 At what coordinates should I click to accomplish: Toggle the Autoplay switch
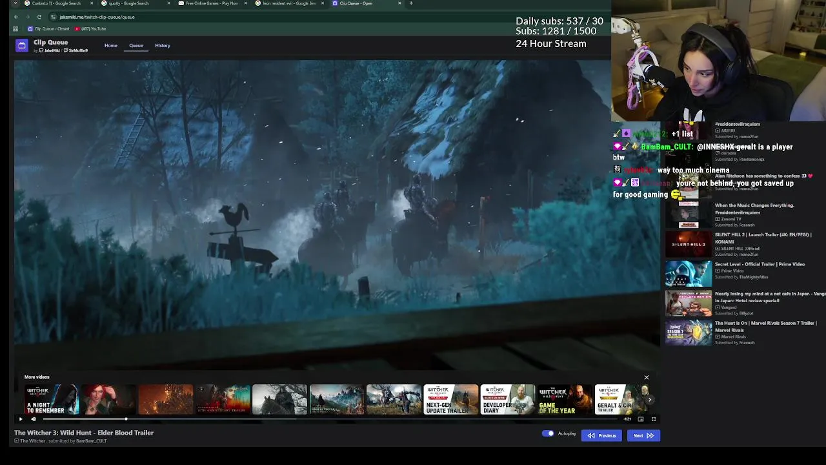[x=548, y=433]
